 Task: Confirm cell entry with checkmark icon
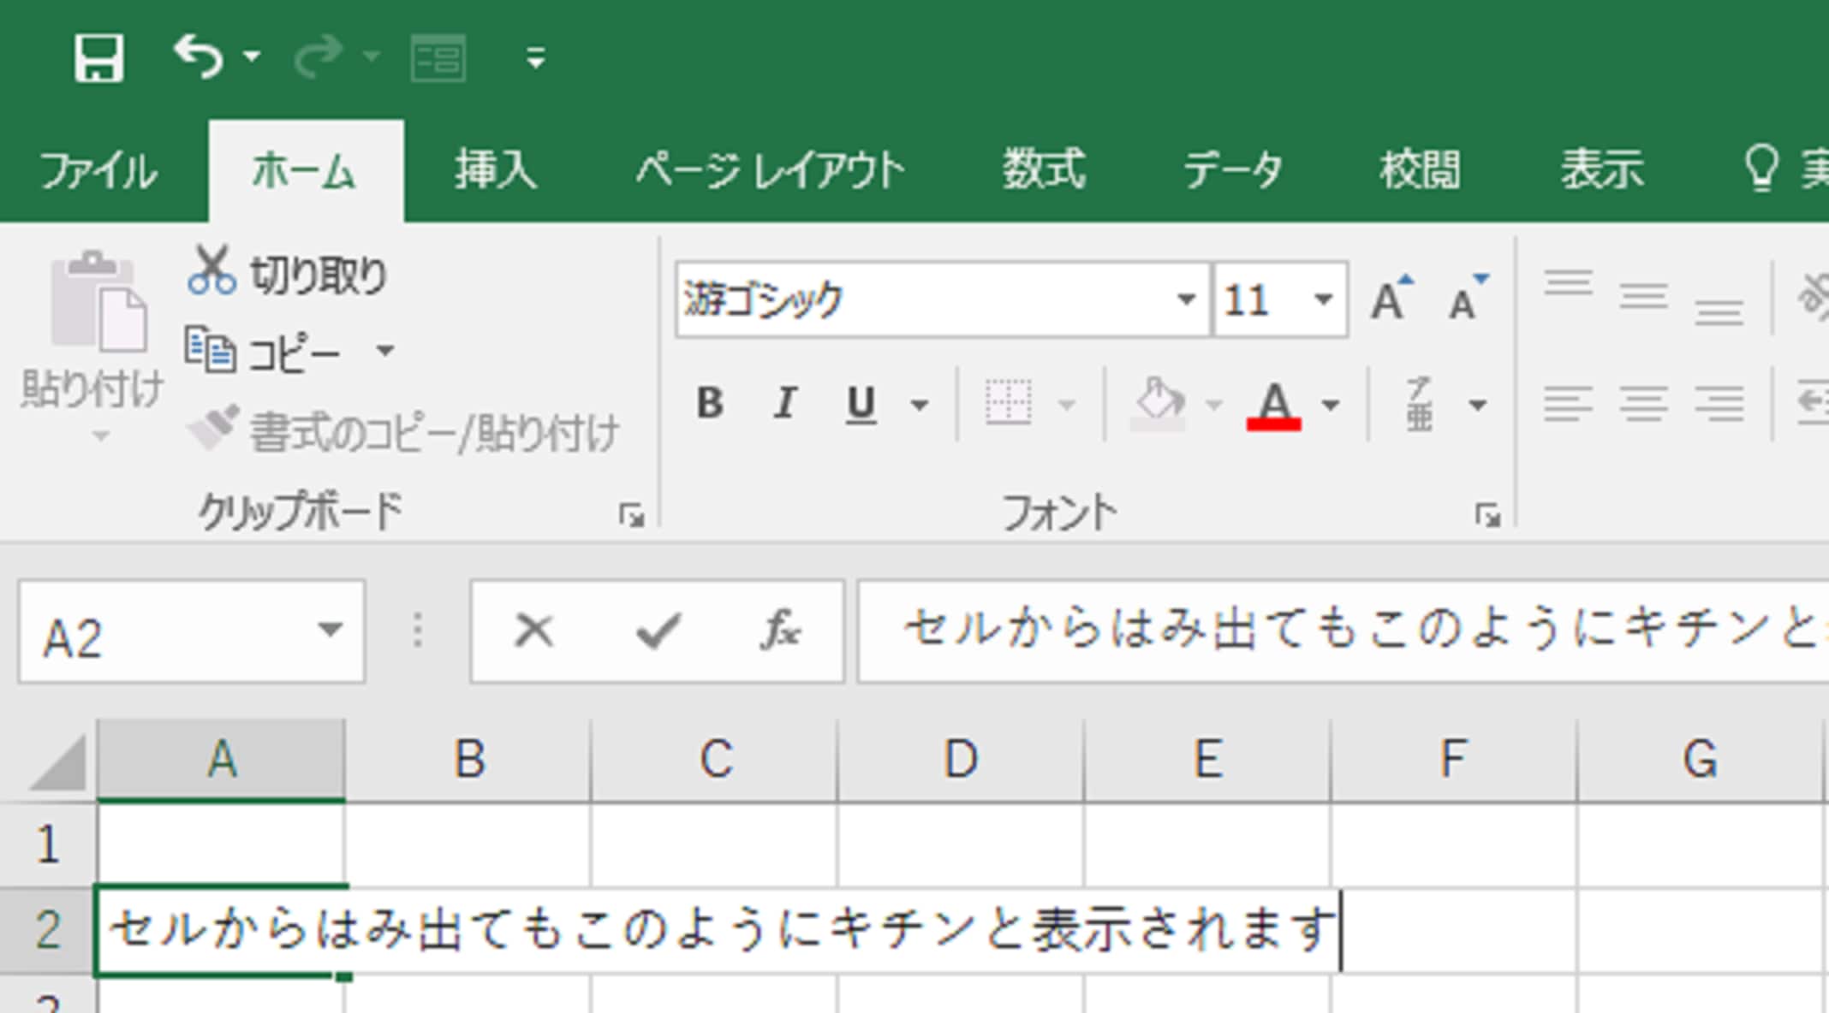658,631
